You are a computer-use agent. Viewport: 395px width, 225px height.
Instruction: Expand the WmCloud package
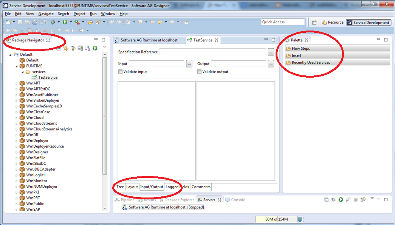[x=17, y=118]
